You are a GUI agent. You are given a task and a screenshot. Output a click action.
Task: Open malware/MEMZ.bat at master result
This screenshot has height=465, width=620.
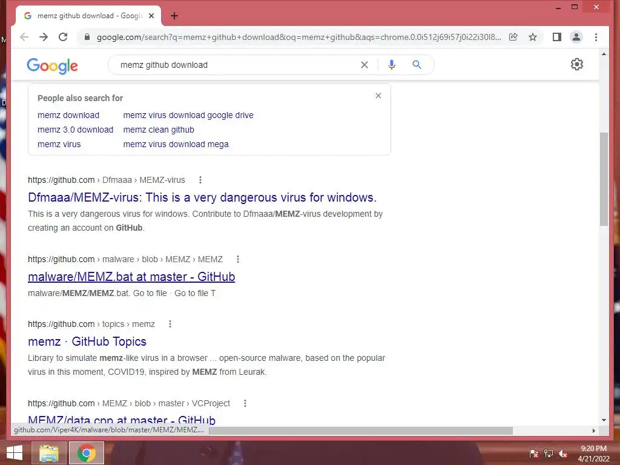(x=131, y=277)
